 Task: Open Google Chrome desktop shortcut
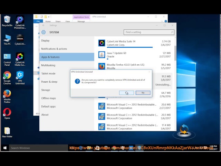click(7, 76)
